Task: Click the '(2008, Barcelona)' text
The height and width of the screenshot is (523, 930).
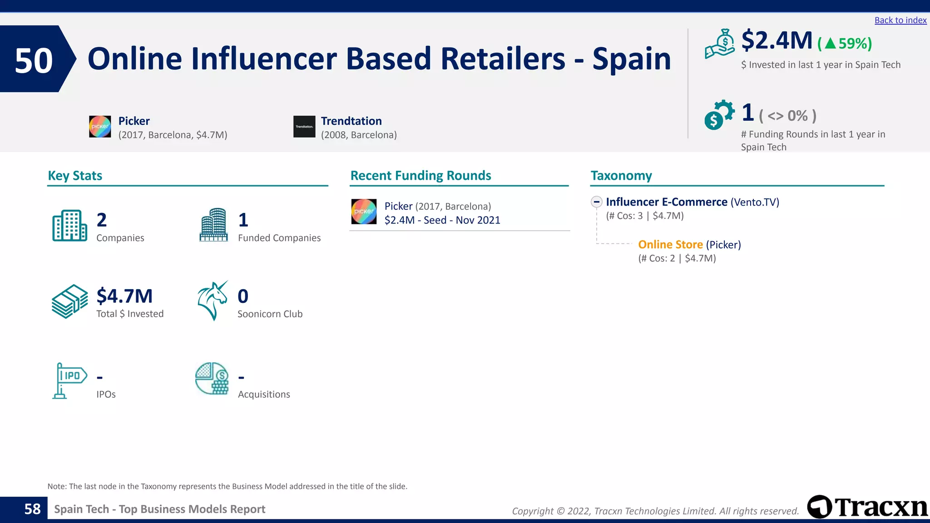Action: click(x=359, y=135)
